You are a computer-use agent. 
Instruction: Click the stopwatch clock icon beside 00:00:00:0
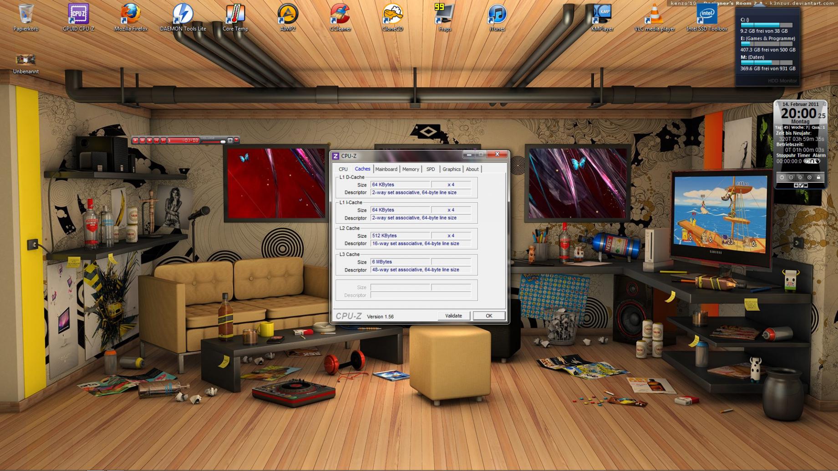[x=808, y=161]
